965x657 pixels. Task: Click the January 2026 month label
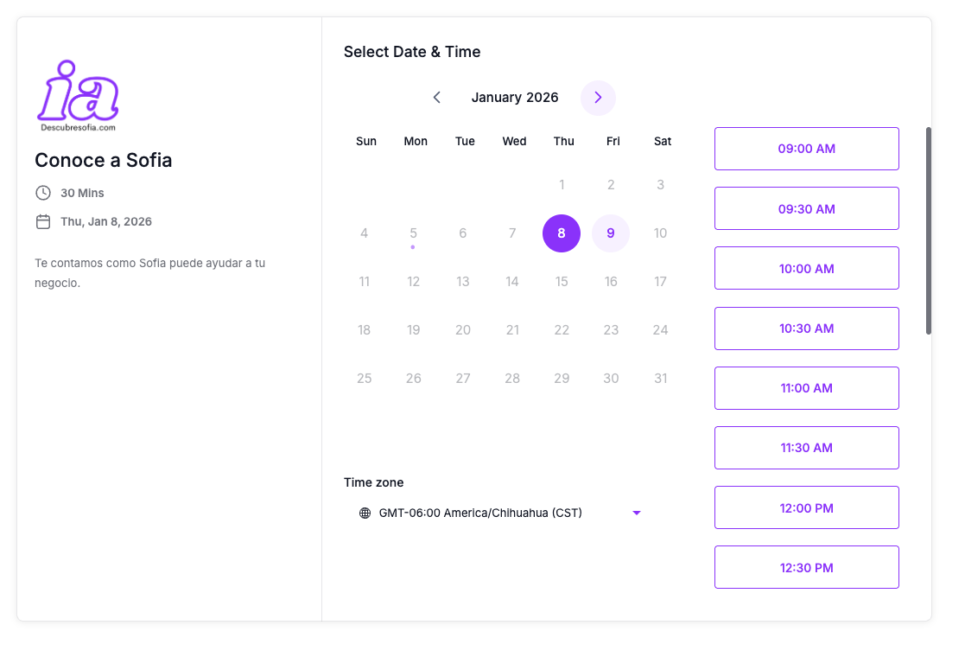(515, 98)
